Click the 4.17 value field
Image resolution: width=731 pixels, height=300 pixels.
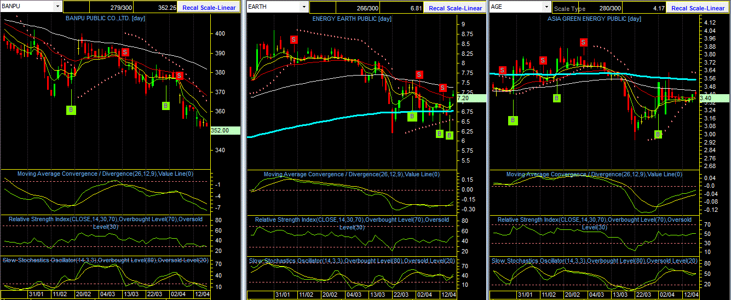click(x=645, y=8)
